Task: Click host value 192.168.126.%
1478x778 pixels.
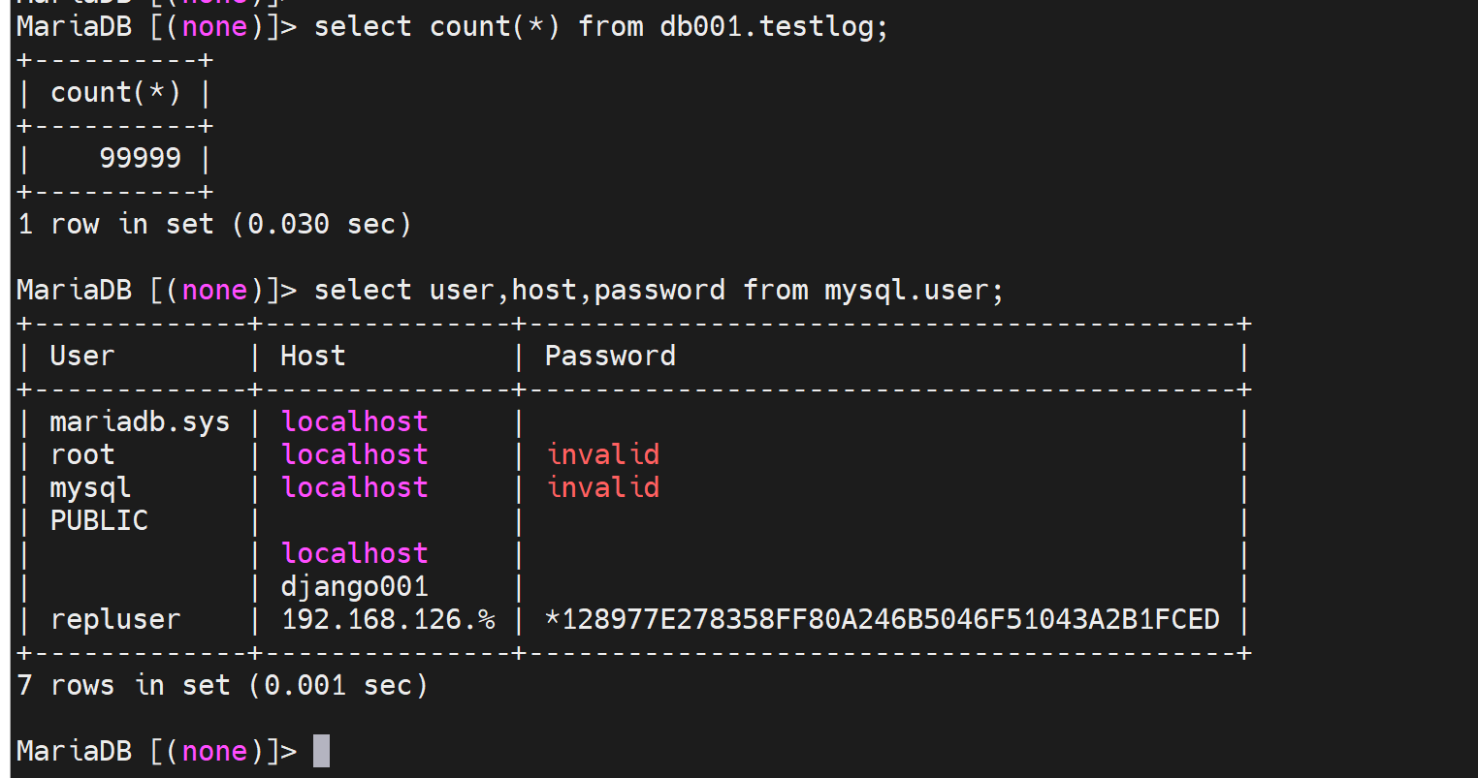Action: click(388, 619)
